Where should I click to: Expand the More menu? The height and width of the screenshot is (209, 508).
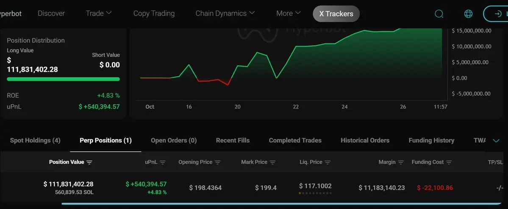(289, 13)
